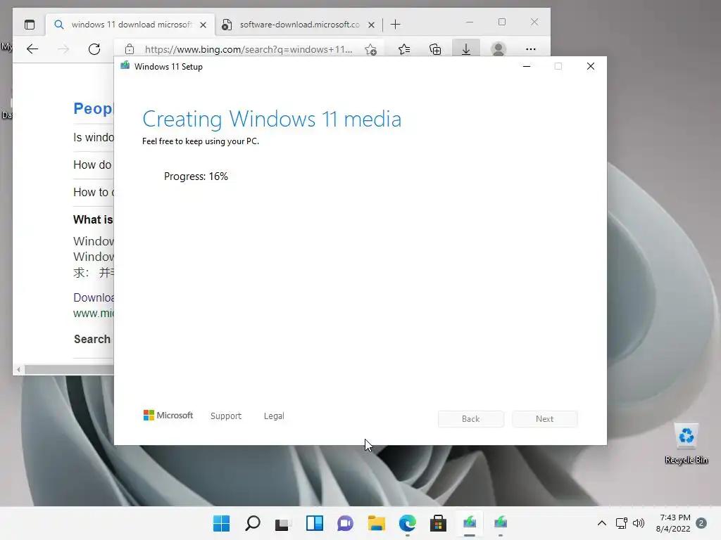Open volume tray icon
The width and height of the screenshot is (721, 540).
tap(638, 523)
